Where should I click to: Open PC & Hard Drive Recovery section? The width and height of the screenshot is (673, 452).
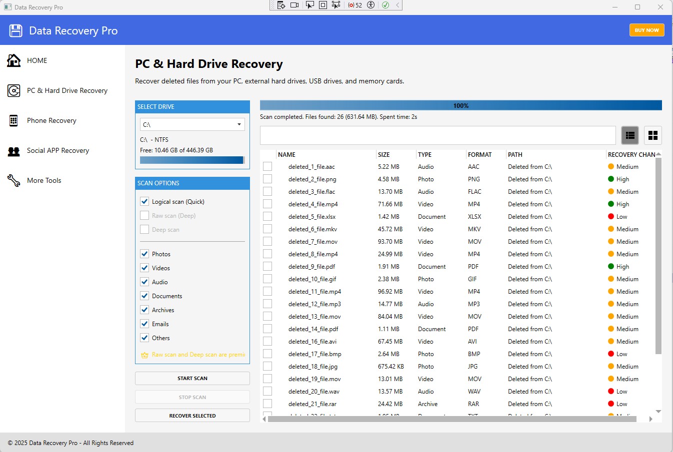[62, 90]
